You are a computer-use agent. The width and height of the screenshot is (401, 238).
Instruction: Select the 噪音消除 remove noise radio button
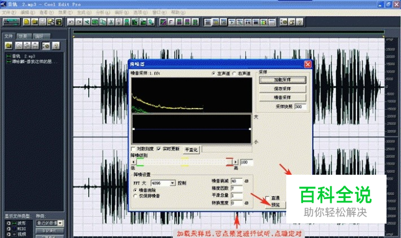135,190
